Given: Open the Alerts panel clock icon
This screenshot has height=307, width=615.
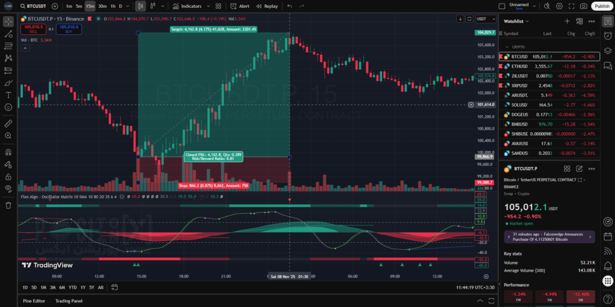Looking at the screenshot, I should 608,35.
